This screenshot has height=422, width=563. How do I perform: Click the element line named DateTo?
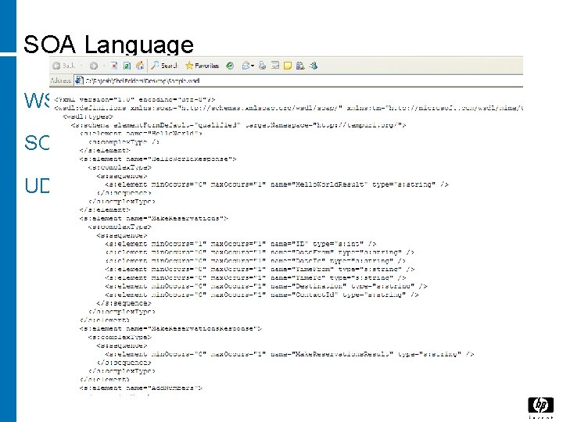click(255, 261)
